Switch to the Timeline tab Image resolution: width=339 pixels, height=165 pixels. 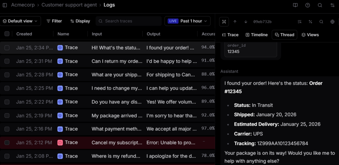coord(256,35)
